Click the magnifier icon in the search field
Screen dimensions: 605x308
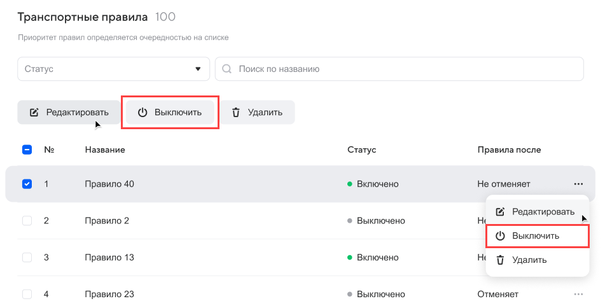pos(226,69)
